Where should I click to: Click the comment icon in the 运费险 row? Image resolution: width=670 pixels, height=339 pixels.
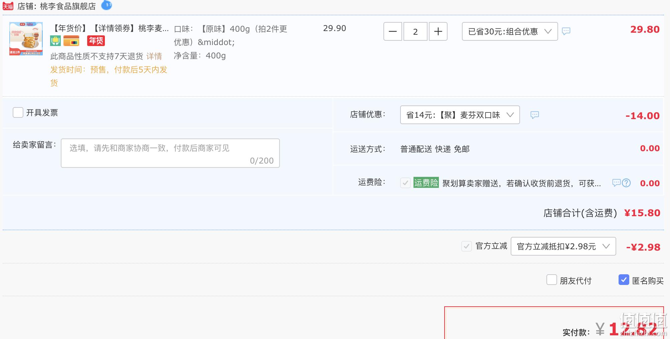click(x=616, y=183)
